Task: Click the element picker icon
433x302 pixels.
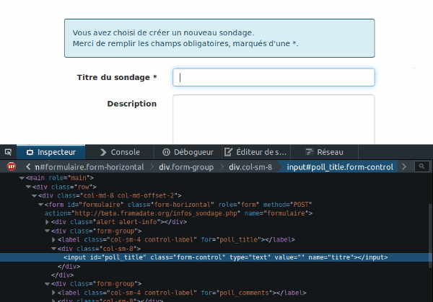Action: 8,152
